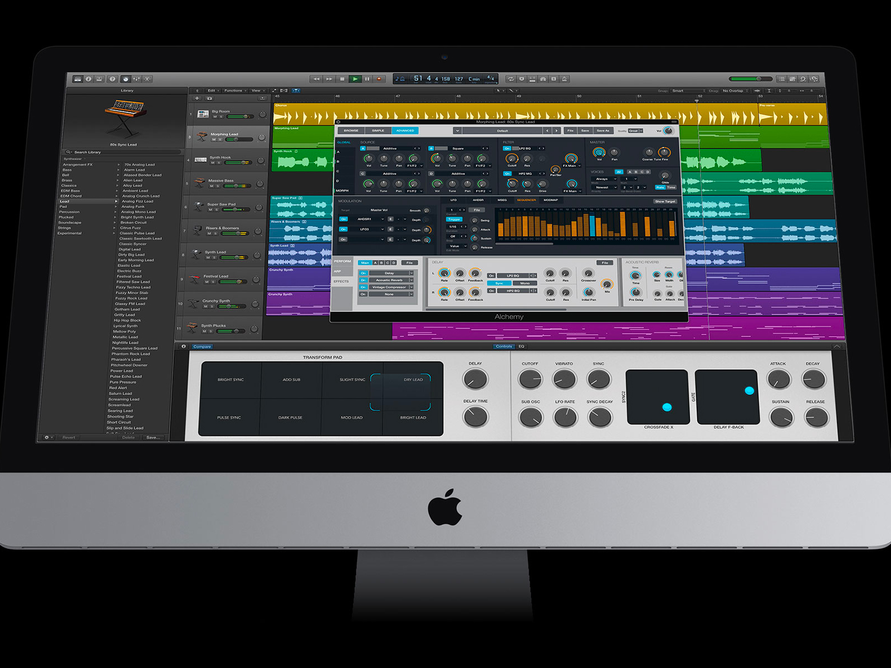The width and height of the screenshot is (891, 668).
Task: Click the green Play button
Action: pos(355,79)
